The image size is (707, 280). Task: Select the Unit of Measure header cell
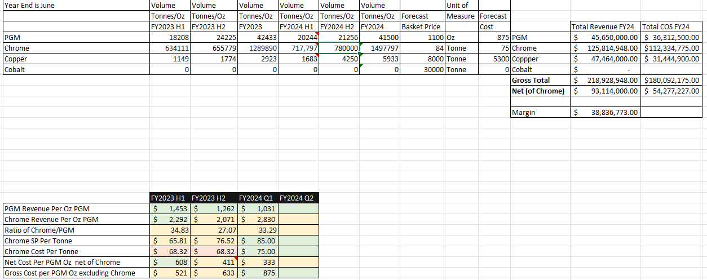coord(462,11)
